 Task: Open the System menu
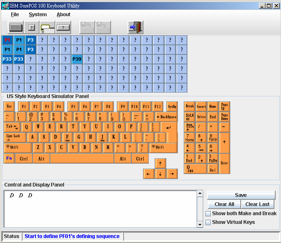click(38, 15)
